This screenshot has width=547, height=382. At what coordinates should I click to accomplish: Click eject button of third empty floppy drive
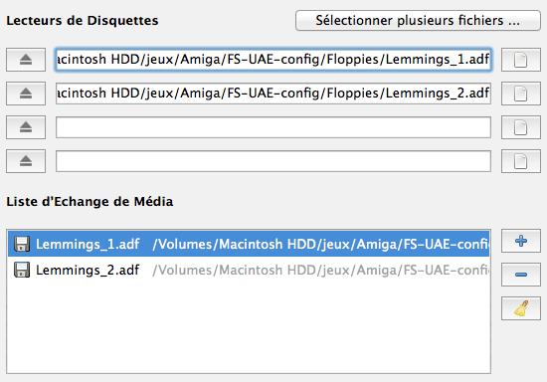point(26,127)
